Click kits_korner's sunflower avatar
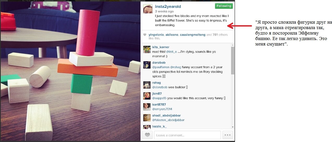 [147, 49]
